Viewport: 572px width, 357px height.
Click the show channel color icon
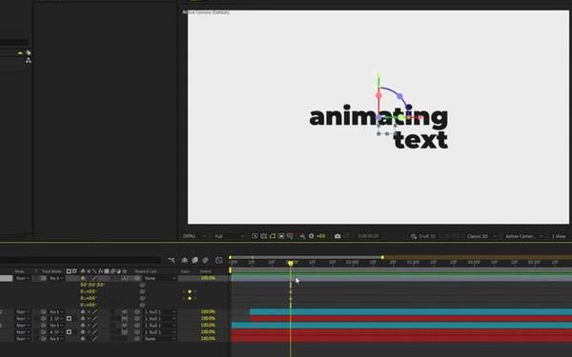[302, 236]
